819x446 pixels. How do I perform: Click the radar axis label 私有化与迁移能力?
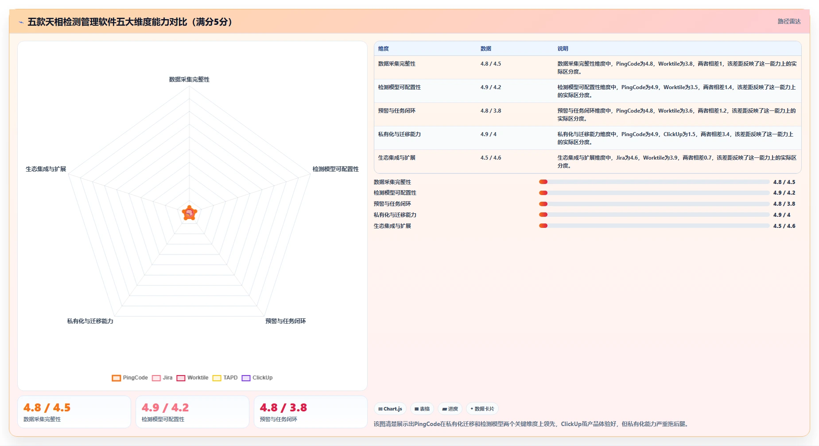tap(90, 321)
